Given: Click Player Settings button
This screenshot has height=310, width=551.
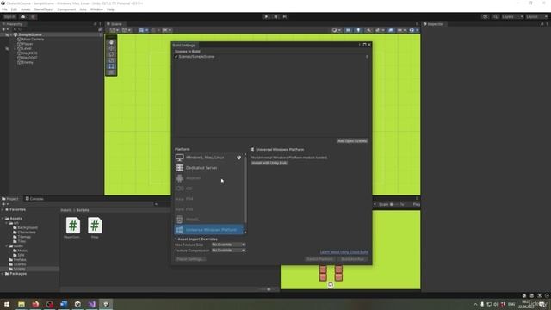Looking at the screenshot, I should pos(190,259).
